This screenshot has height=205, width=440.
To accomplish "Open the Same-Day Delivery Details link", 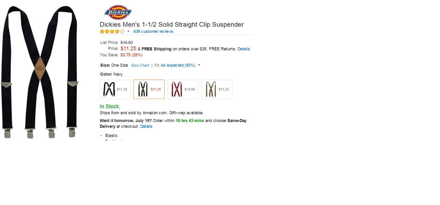I will tap(146, 126).
